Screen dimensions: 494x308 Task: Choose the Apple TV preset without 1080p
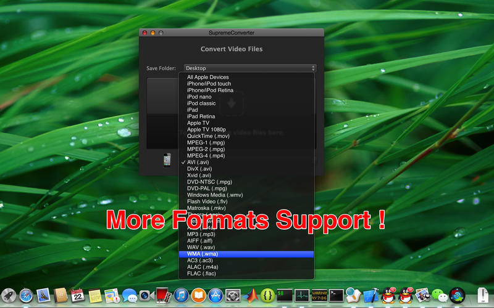click(x=246, y=123)
